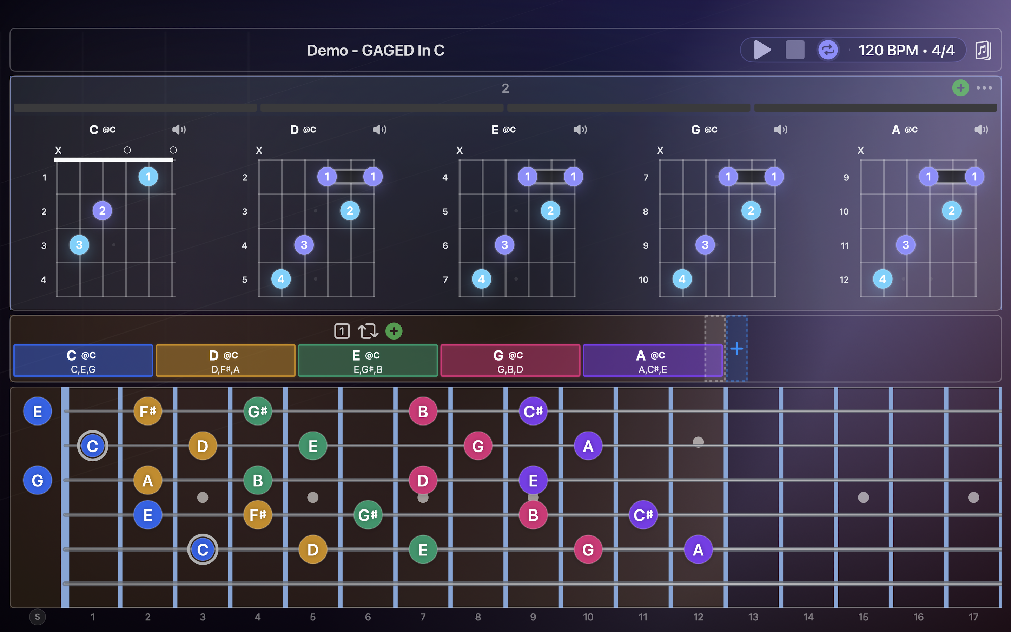
Task: Click the S marker left of the fretboard
Action: (38, 617)
